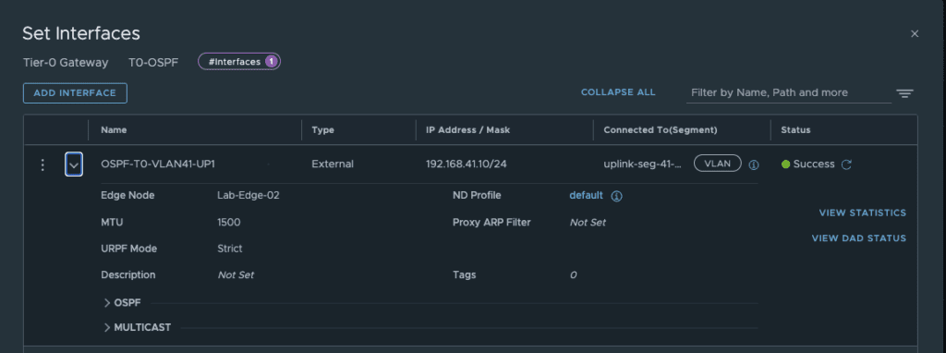946x353 pixels.
Task: Close the Set Interfaces dialog
Action: [x=915, y=34]
